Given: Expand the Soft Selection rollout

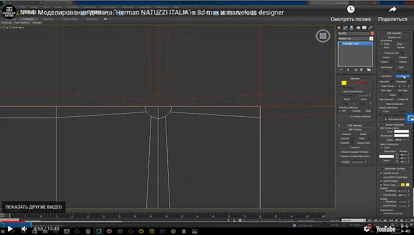Looking at the screenshot, I should pos(355,125).
